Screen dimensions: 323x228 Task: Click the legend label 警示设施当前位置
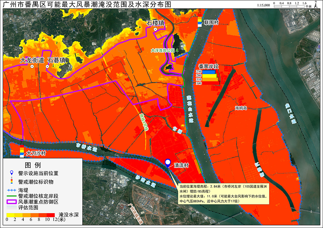tap(38, 173)
